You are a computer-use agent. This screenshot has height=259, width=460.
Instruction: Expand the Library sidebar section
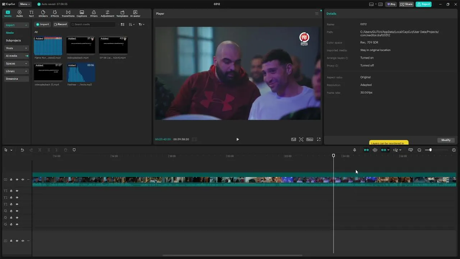(x=17, y=71)
